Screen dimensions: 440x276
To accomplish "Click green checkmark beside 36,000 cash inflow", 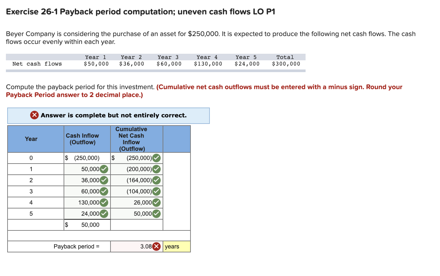I will pyautogui.click(x=104, y=180).
